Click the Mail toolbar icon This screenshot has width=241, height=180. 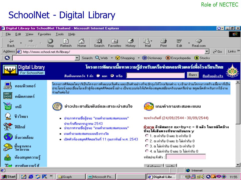(146, 41)
